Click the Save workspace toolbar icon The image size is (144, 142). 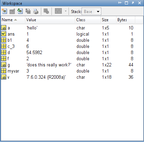click(28, 11)
